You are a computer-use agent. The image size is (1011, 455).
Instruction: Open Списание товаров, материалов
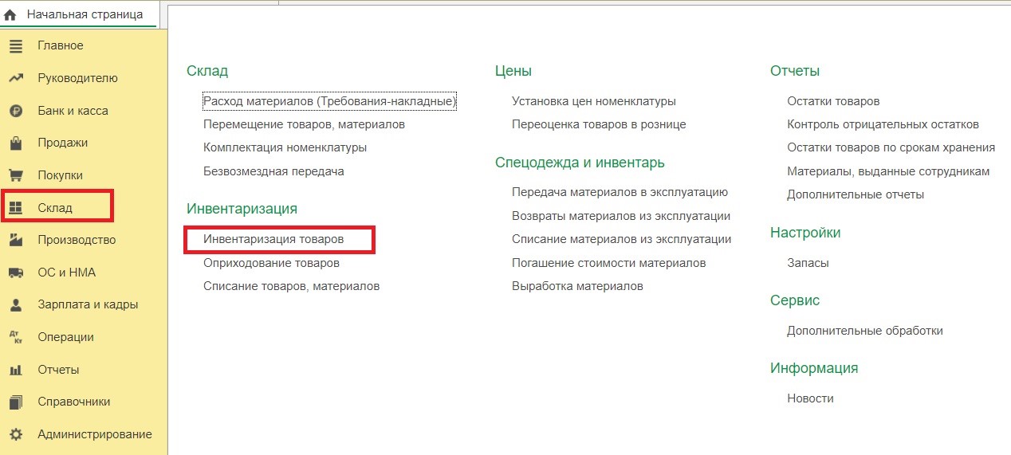pos(291,285)
